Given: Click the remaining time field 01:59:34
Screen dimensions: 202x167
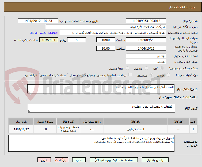Looking at the screenshot, I should [x=49, y=40].
